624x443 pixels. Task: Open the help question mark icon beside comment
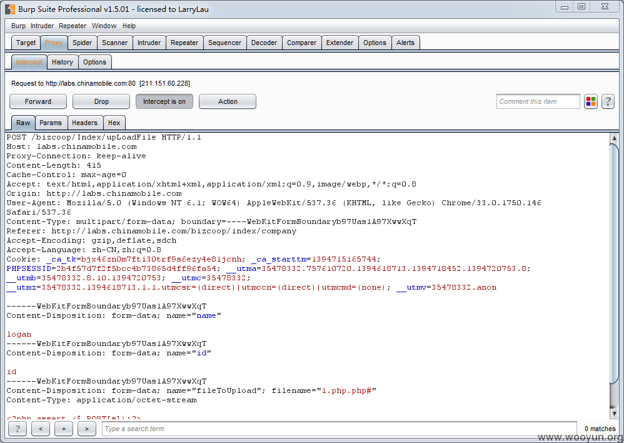click(x=608, y=101)
